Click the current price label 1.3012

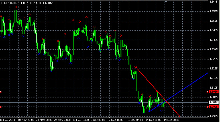(x=214, y=102)
